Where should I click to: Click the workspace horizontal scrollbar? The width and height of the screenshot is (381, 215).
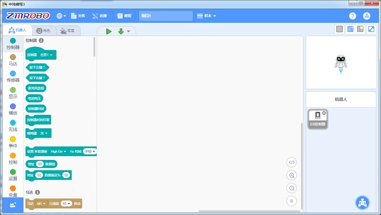click(250, 211)
